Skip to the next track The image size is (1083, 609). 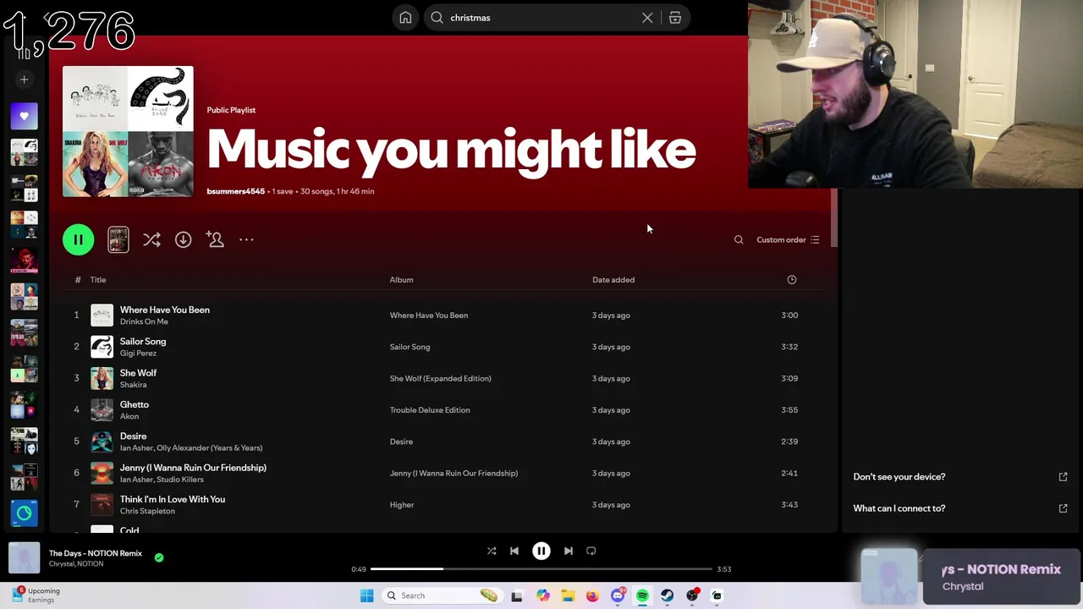pyautogui.click(x=569, y=551)
